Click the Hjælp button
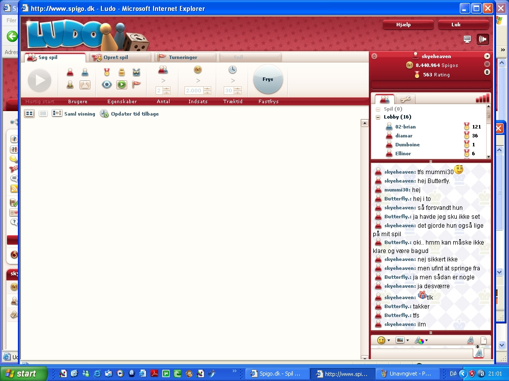The image size is (509, 381). click(x=404, y=25)
